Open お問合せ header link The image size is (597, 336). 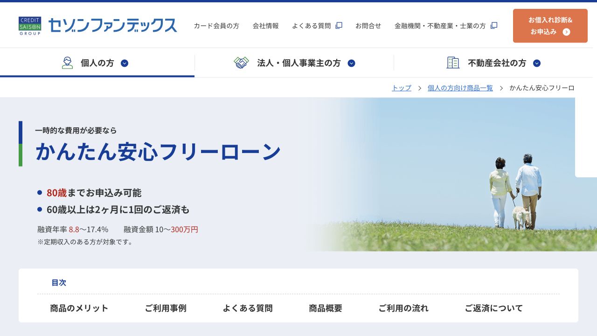(368, 26)
